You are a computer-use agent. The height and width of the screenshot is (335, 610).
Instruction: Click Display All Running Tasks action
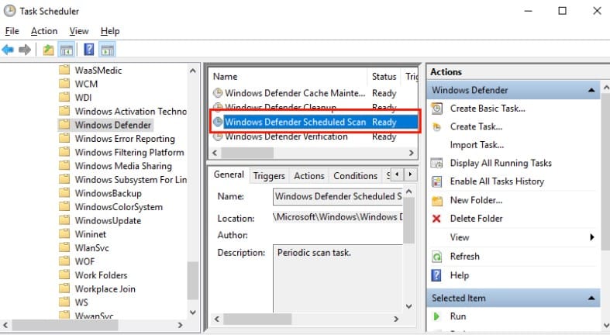point(501,163)
